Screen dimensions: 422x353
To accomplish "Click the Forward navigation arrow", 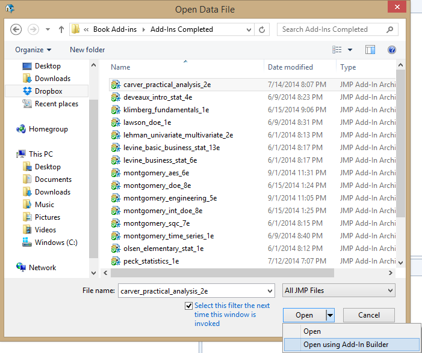I will 33,29.
